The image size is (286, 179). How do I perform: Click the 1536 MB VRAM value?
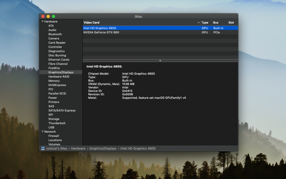[128, 84]
